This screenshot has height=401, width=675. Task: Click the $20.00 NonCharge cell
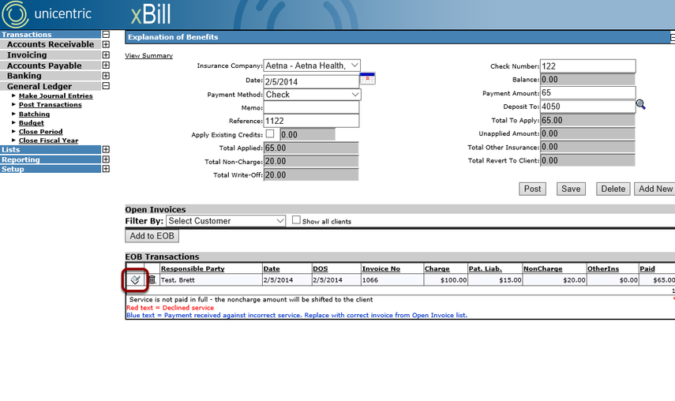pyautogui.click(x=554, y=280)
